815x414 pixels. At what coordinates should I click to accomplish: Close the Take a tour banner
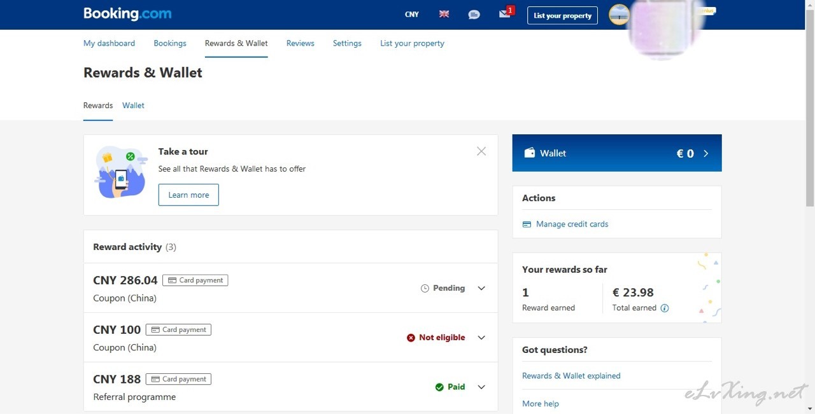481,151
